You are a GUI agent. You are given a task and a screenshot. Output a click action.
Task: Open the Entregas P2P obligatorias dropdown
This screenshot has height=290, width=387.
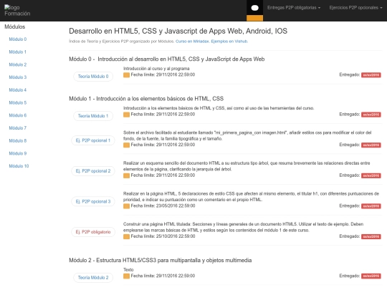(x=294, y=8)
